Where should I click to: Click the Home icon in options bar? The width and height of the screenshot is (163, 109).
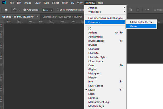click(6, 10)
